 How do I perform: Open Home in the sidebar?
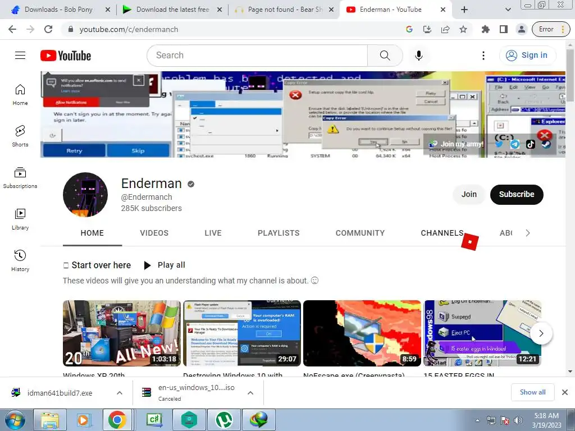click(x=20, y=94)
